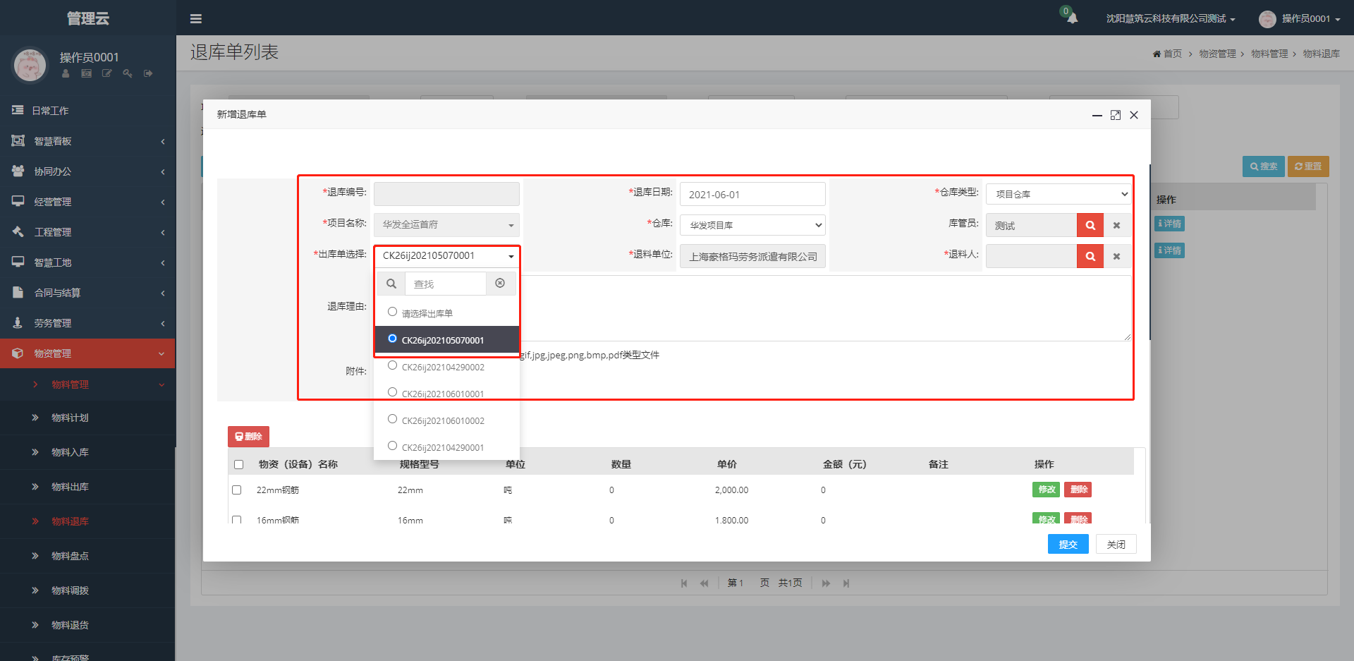This screenshot has width=1354, height=661.
Task: Open 物料出库 in the sidebar
Action: [x=87, y=487]
